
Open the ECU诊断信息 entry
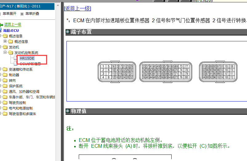30,64
